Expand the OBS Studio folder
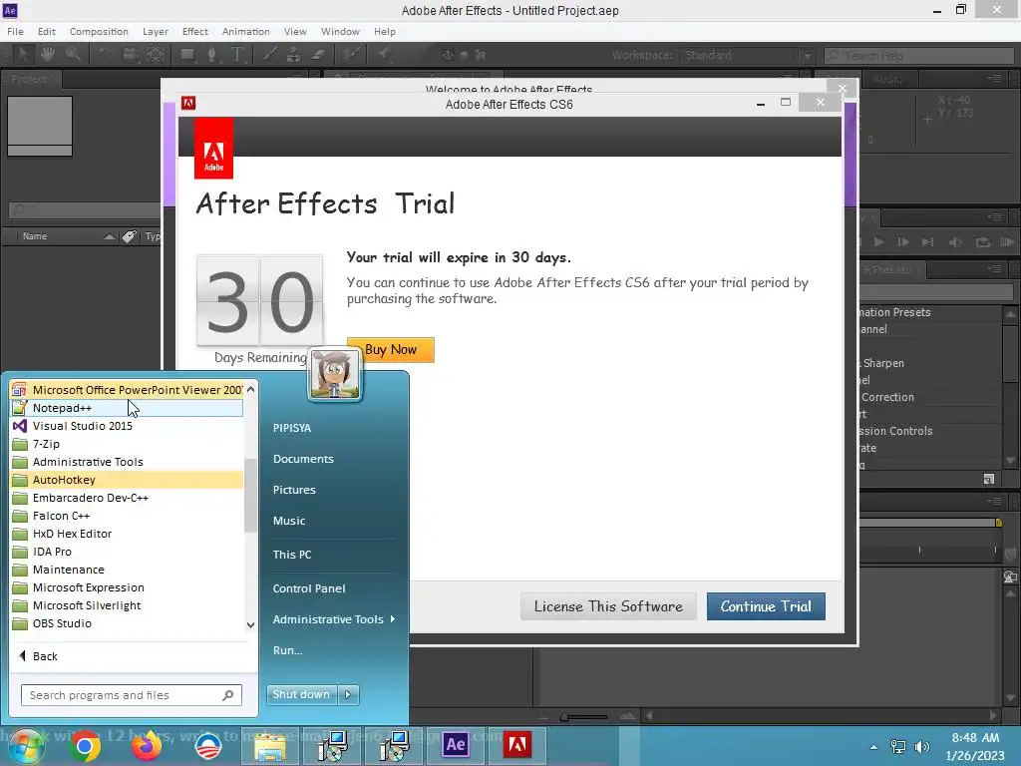The height and width of the screenshot is (766, 1021). click(127, 623)
